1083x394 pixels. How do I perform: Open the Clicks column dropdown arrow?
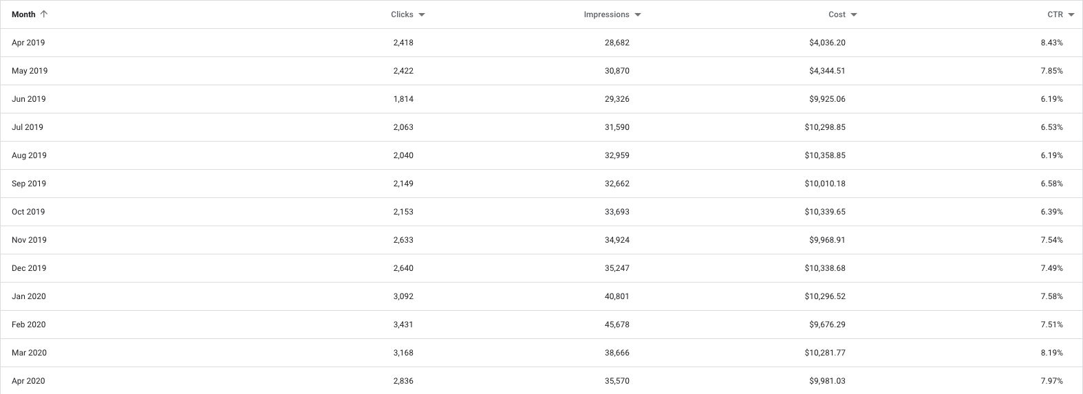pos(422,14)
